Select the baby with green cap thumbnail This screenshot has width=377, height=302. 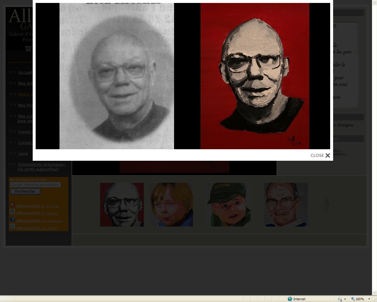coord(229,205)
